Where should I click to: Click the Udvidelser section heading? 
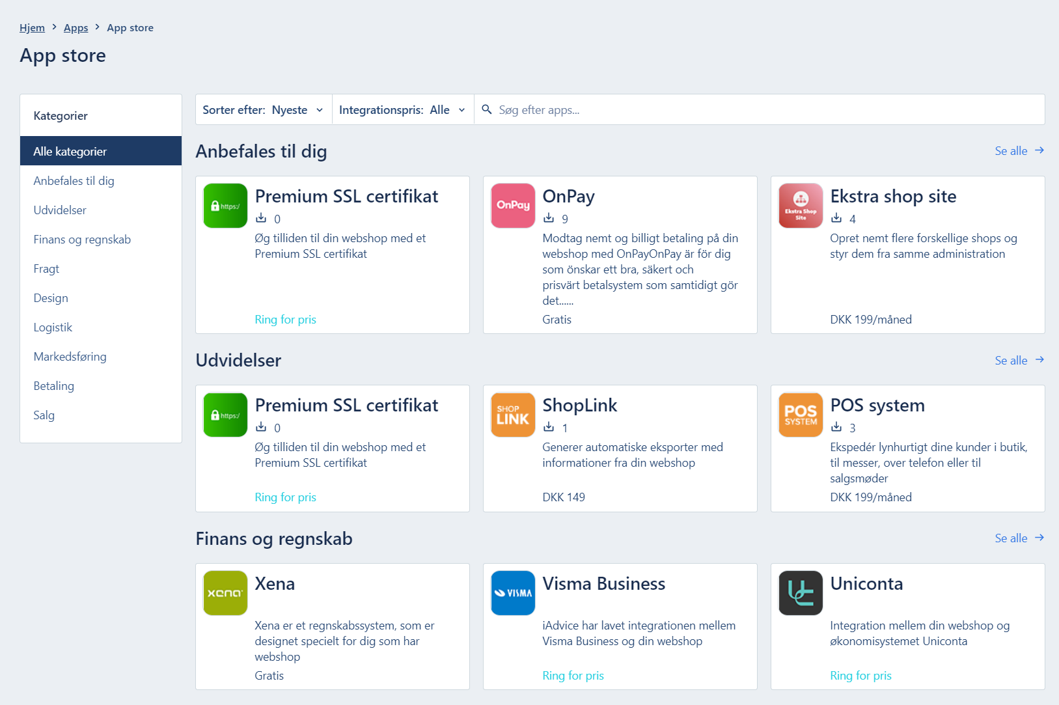pos(238,360)
